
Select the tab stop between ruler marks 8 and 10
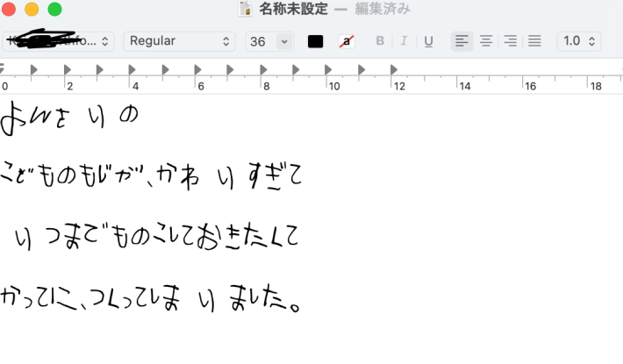coord(296,70)
